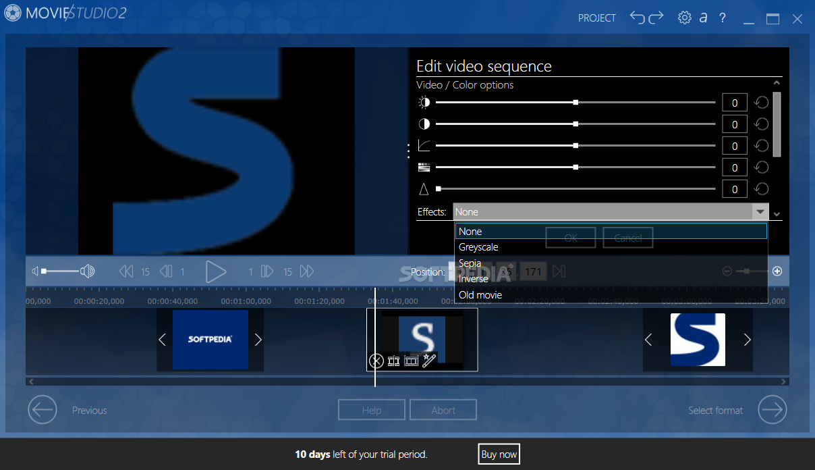The image size is (815, 470).
Task: Delete the selected clip with X icon
Action: 376,361
